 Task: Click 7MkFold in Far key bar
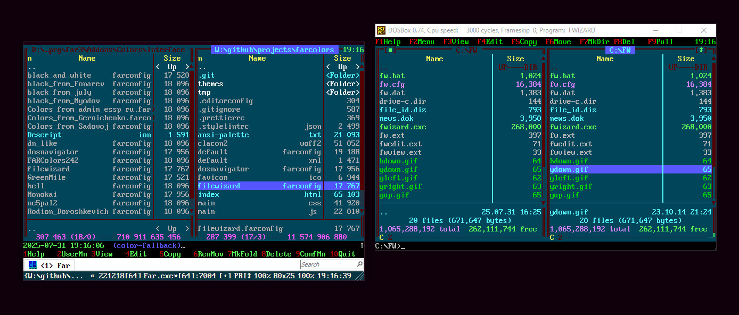pos(243,254)
